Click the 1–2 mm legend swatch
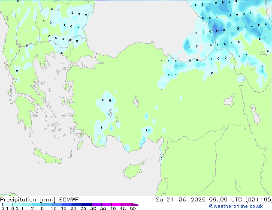This screenshot has width=272, height=210. coord(27,204)
